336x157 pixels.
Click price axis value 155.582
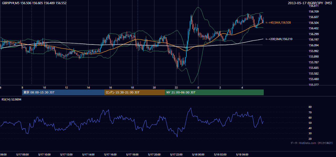(314, 74)
